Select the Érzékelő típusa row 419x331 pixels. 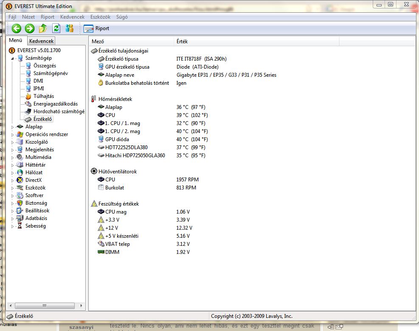(162, 59)
